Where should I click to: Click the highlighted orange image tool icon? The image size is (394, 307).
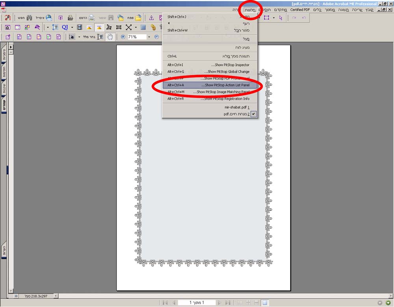[99, 28]
